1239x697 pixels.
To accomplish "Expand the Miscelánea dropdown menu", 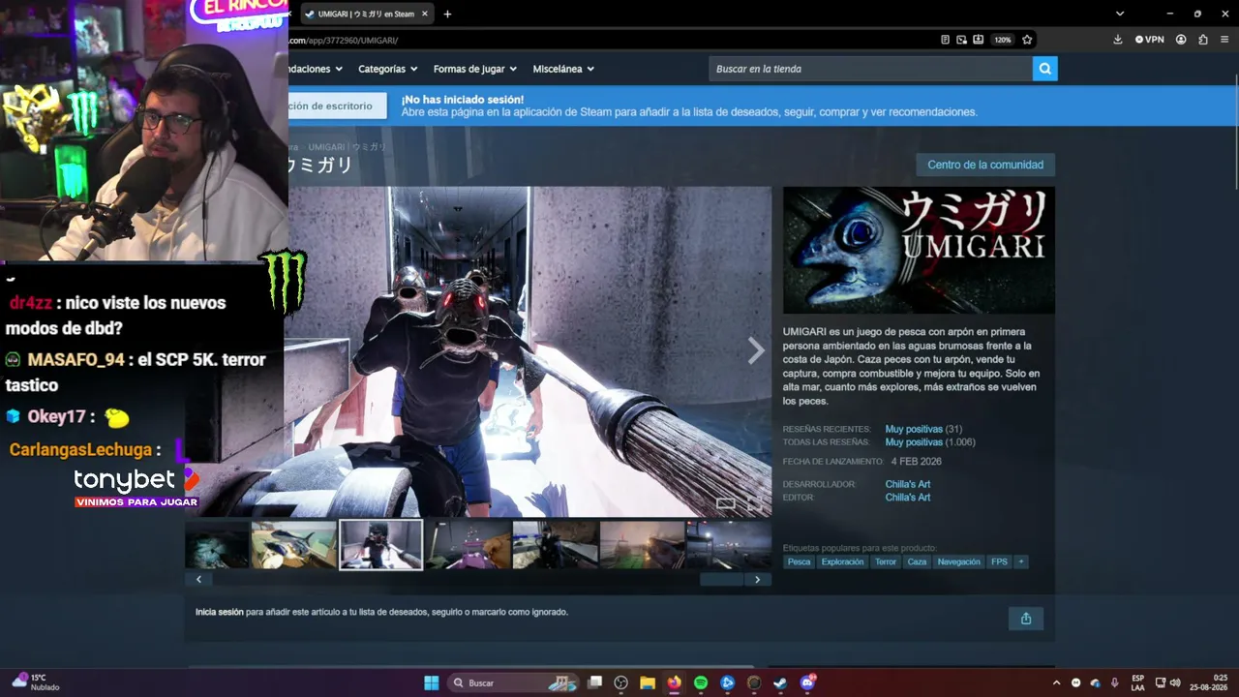I will [x=563, y=69].
